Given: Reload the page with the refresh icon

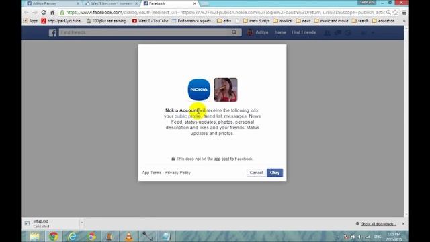Looking at the screenshot, I should pyautogui.click(x=43, y=13).
